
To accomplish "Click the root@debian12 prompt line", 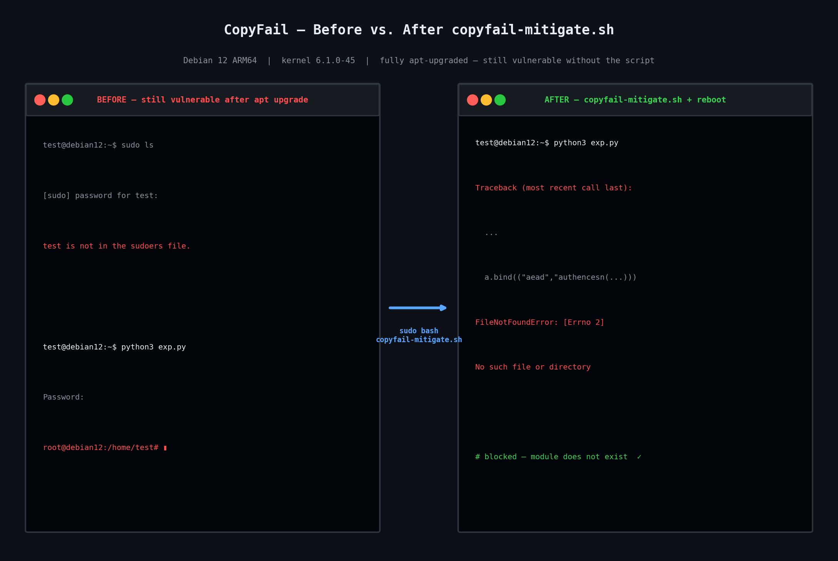I will click(x=105, y=448).
